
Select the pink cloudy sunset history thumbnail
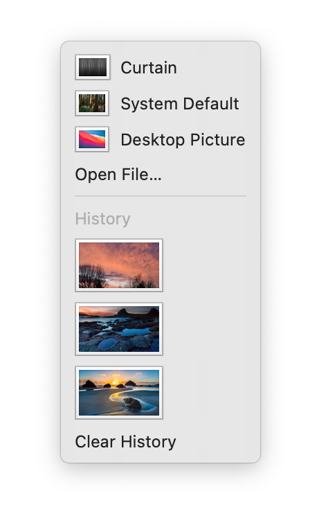coord(119,265)
